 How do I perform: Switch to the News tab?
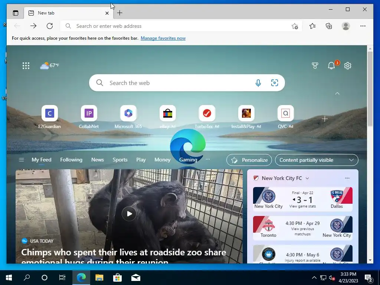pyautogui.click(x=98, y=160)
